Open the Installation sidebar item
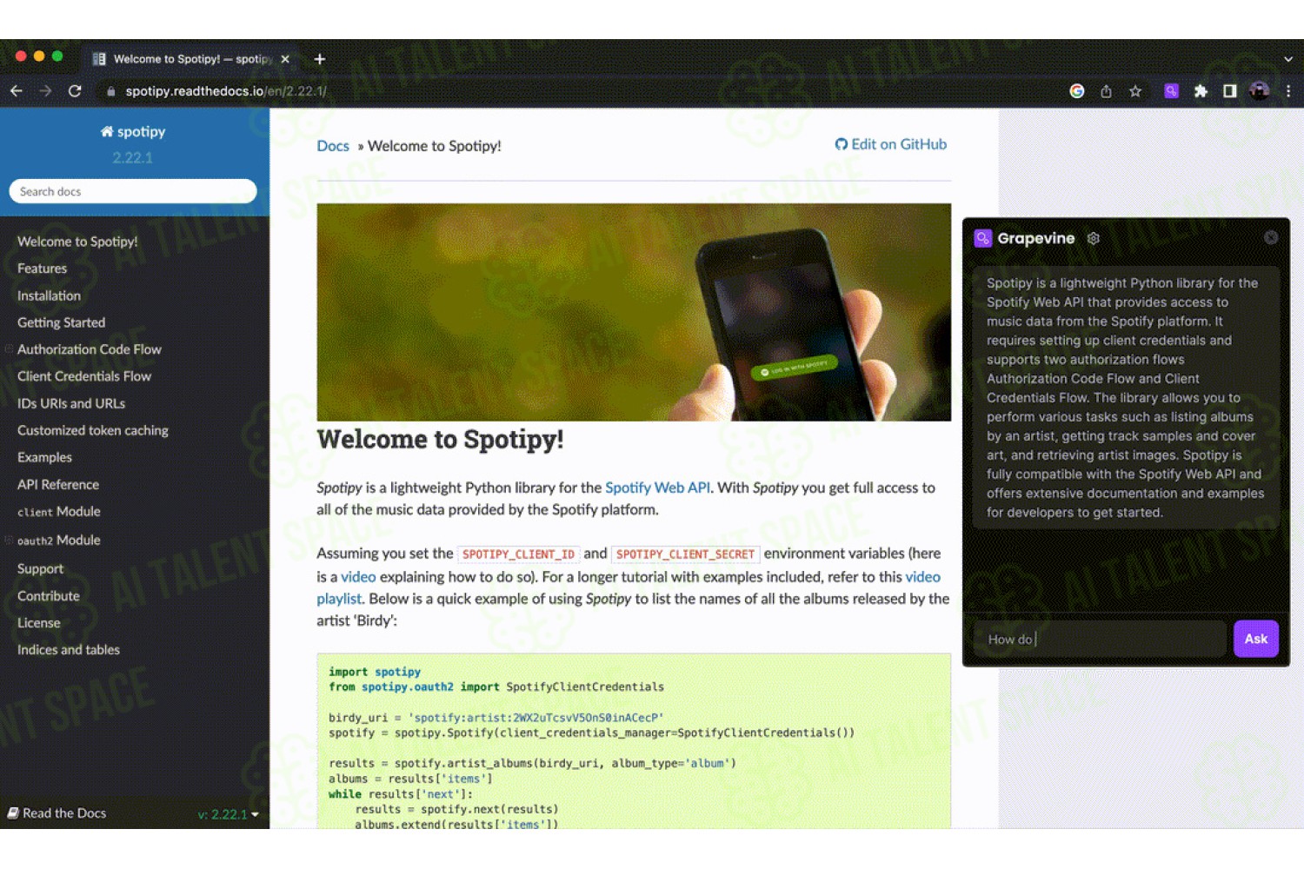Screen dimensions: 1304x869 [49, 295]
